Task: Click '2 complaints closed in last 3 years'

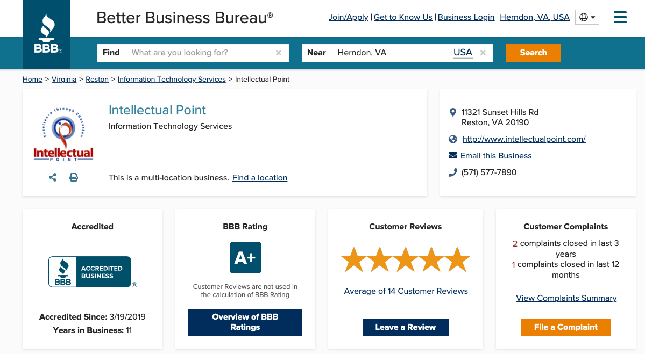Action: pyautogui.click(x=565, y=249)
